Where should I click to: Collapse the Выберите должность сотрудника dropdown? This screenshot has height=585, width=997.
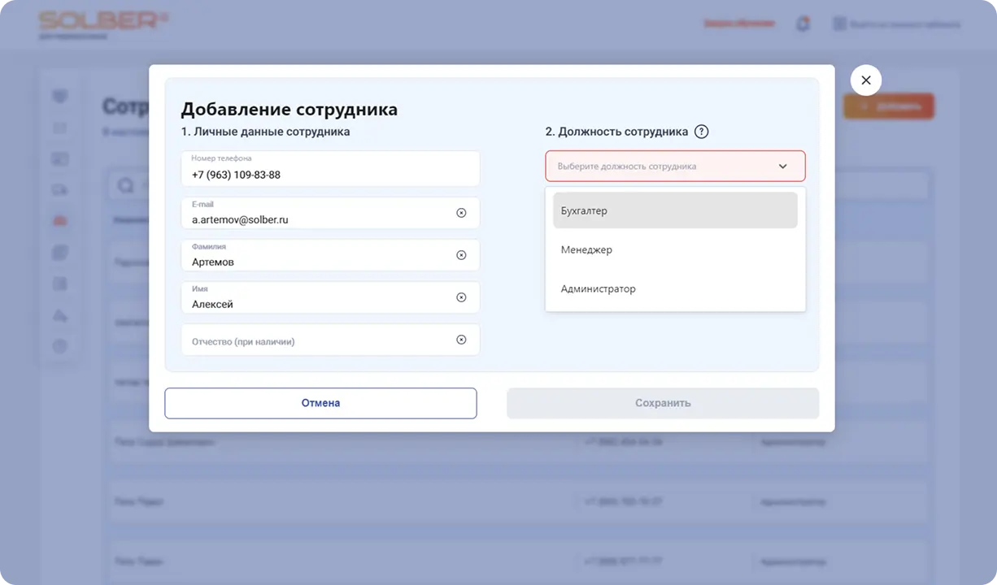tap(782, 167)
